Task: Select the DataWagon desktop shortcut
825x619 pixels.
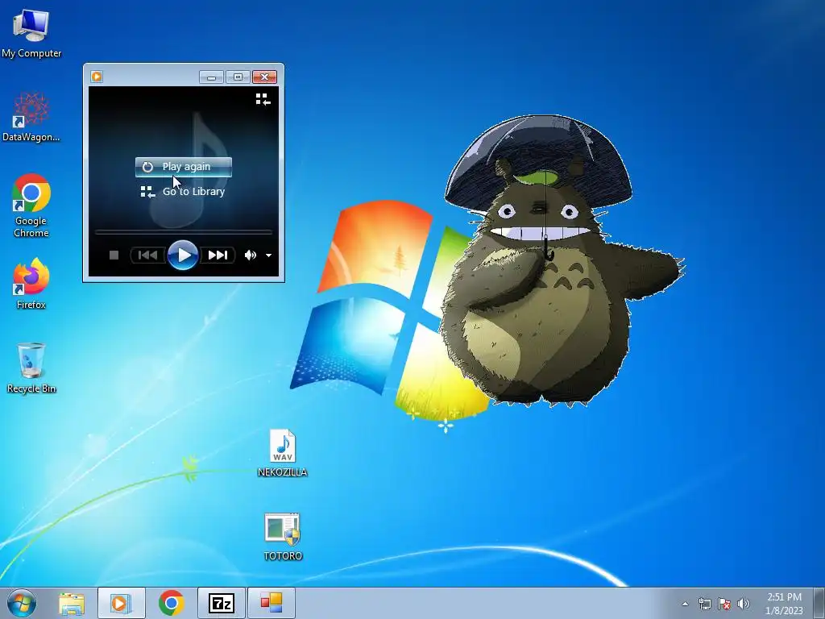Action: point(31,116)
